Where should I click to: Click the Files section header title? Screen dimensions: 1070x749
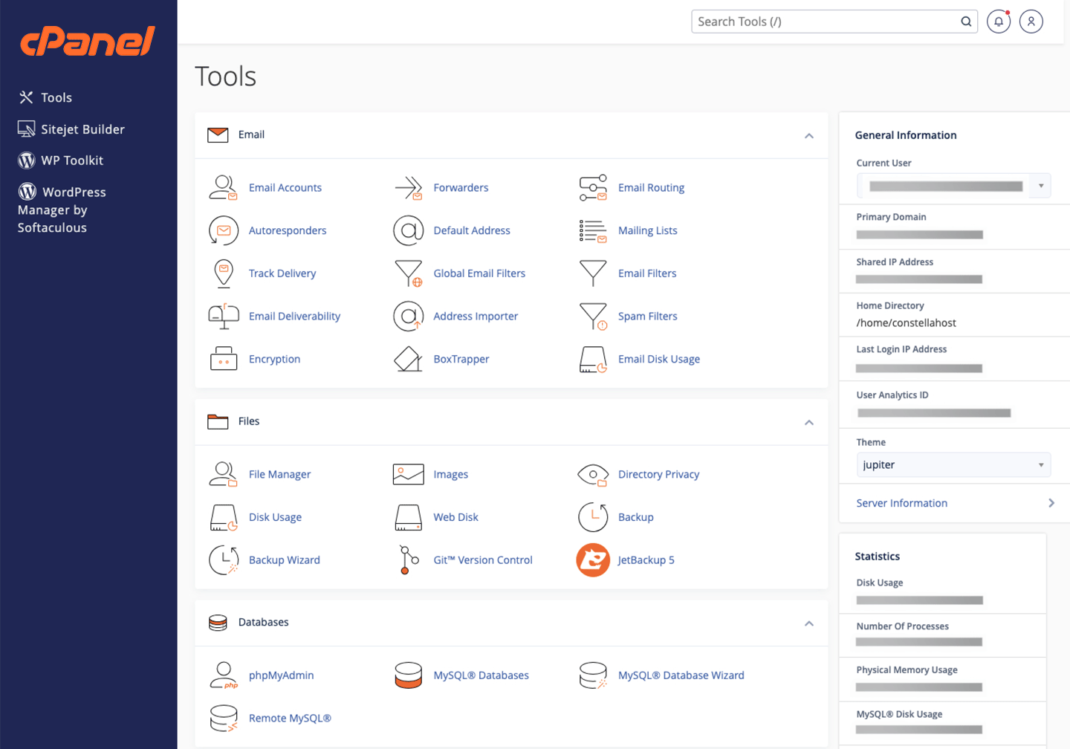coord(249,421)
